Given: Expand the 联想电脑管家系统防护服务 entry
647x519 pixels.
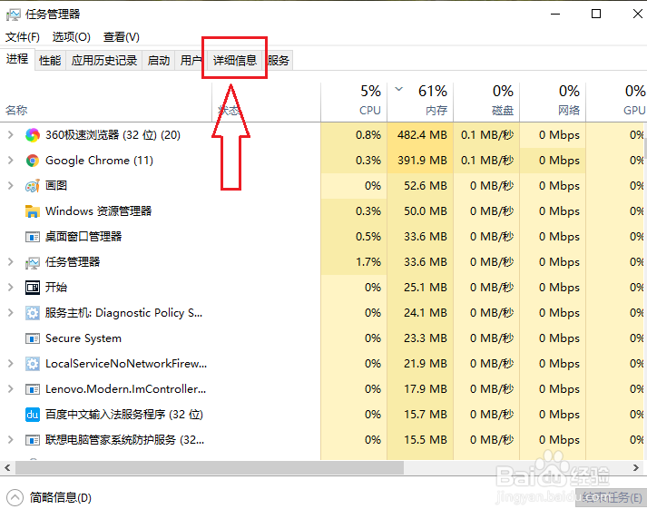Looking at the screenshot, I should pos(11,440).
